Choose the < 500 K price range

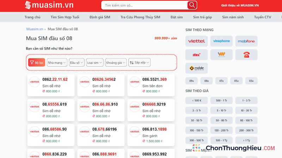coord(197,100)
